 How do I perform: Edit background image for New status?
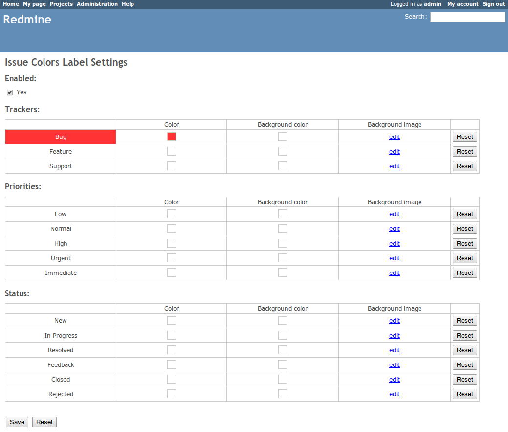tap(394, 320)
